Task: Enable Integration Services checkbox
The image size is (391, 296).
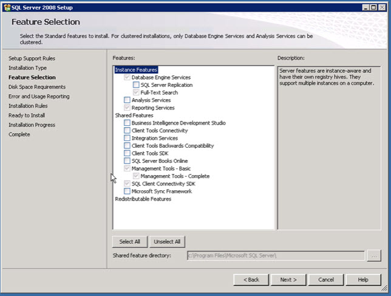Action: point(127,138)
